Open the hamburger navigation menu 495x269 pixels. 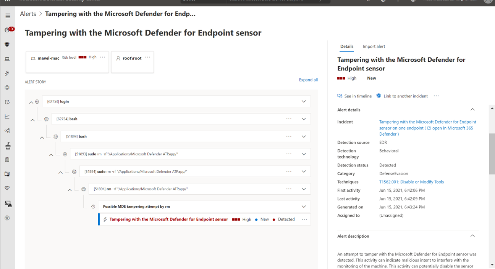pyautogui.click(x=8, y=16)
